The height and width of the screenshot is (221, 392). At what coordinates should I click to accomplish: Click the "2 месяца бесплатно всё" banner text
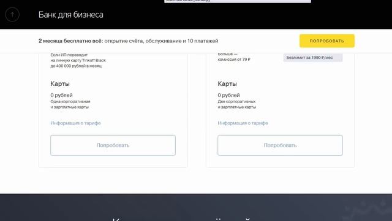[x=71, y=41]
